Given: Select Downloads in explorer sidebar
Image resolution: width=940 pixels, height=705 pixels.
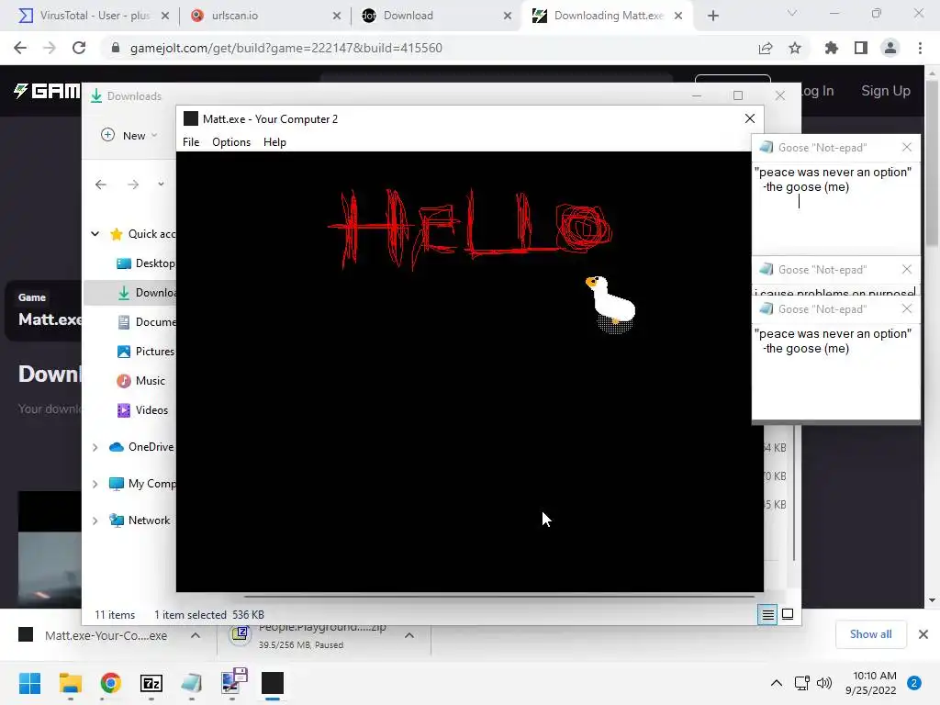Looking at the screenshot, I should 146,293.
